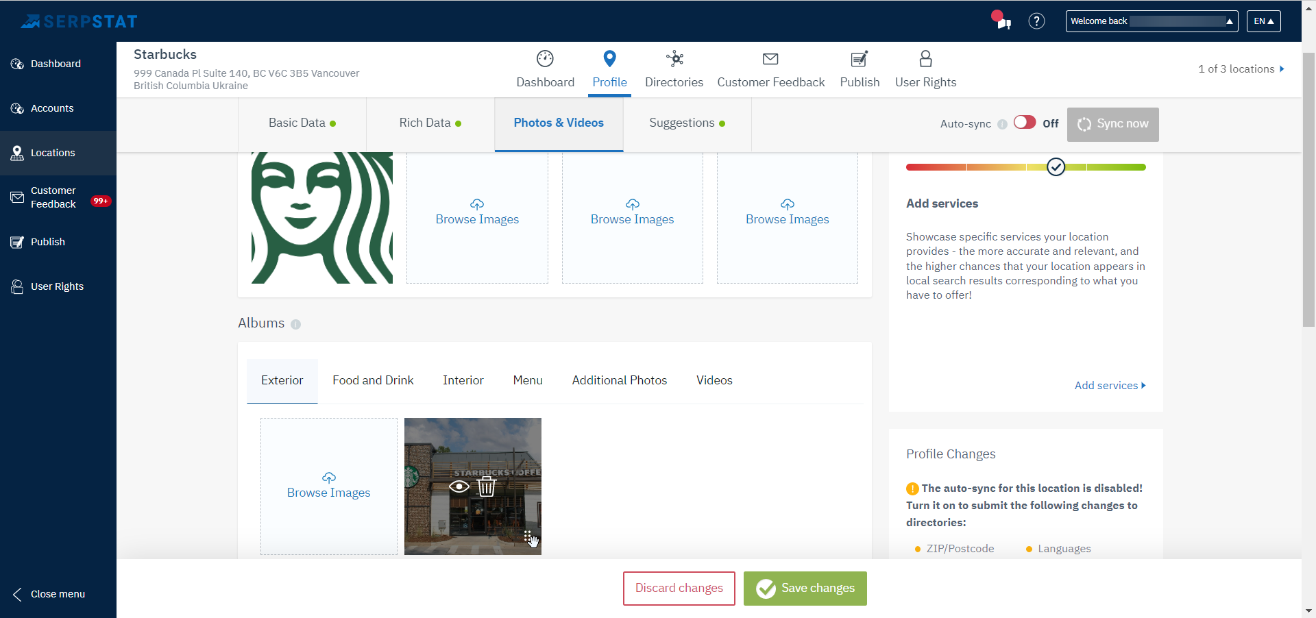1316x618 pixels.
Task: Click the Sync now button
Action: (1112, 124)
